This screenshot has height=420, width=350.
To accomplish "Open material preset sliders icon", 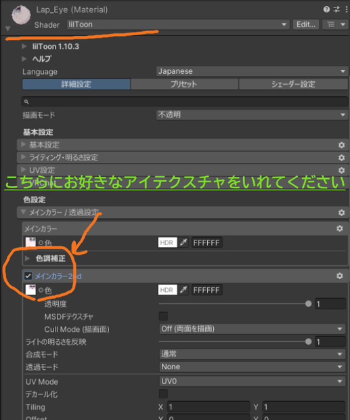I will 336,9.
